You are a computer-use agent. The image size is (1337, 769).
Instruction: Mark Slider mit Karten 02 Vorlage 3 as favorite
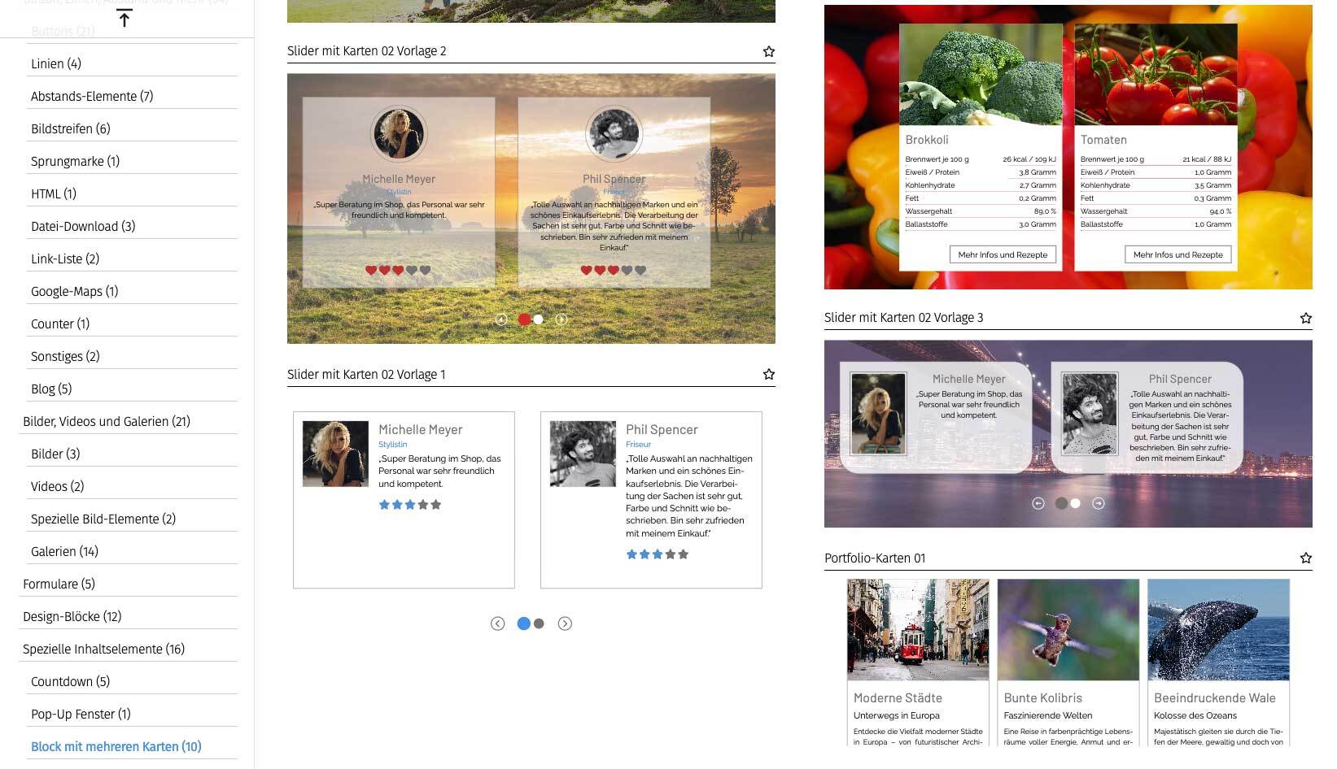[x=1305, y=318]
